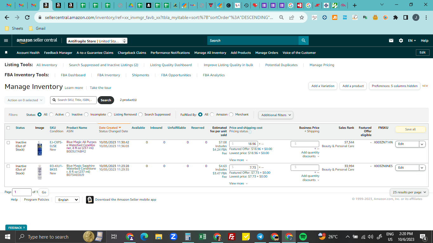Click the Amazon Seller mobile app icon
The image size is (433, 243).
click(x=90, y=200)
